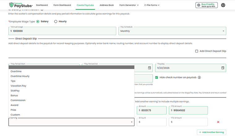Open the Address Book tab
This screenshot has height=136, width=235.
click(x=107, y=5)
